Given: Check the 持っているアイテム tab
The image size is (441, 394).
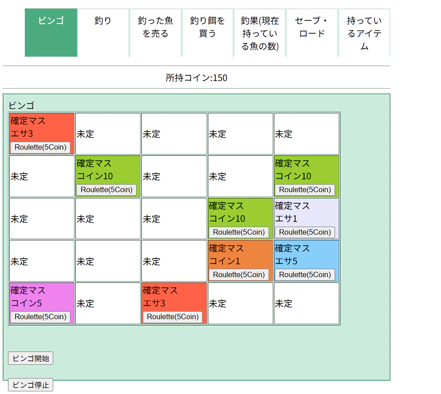Looking at the screenshot, I should pyautogui.click(x=364, y=32).
